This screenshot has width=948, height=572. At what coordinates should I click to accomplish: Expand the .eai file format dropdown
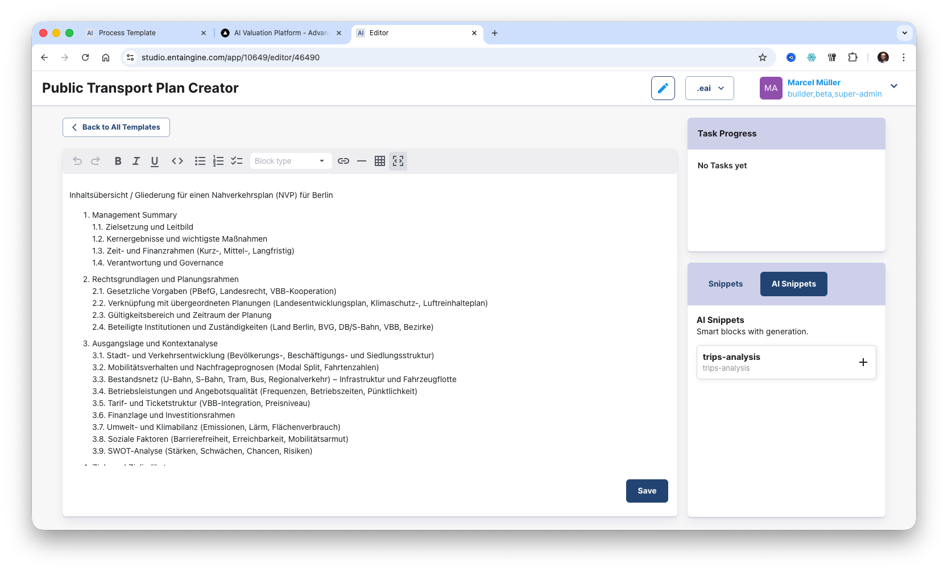[x=709, y=88]
